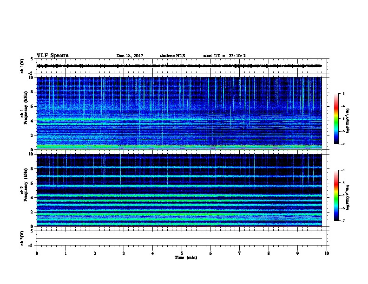
Task: Click time axis tick label "6"
Action: click(211, 253)
